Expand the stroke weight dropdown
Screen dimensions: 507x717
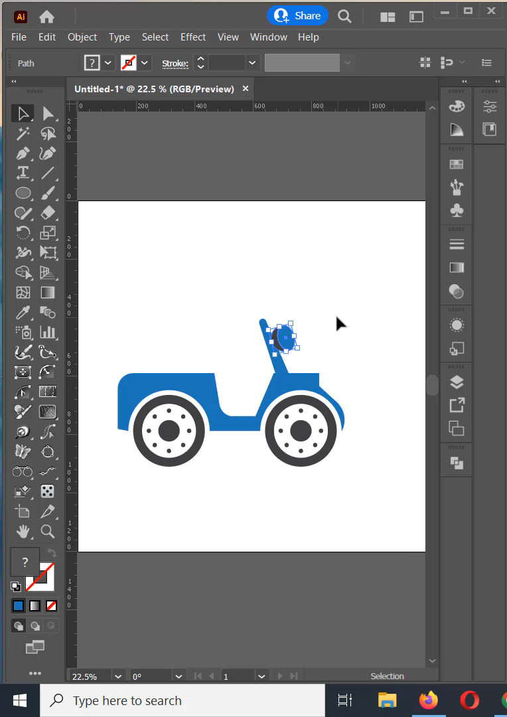pos(252,62)
